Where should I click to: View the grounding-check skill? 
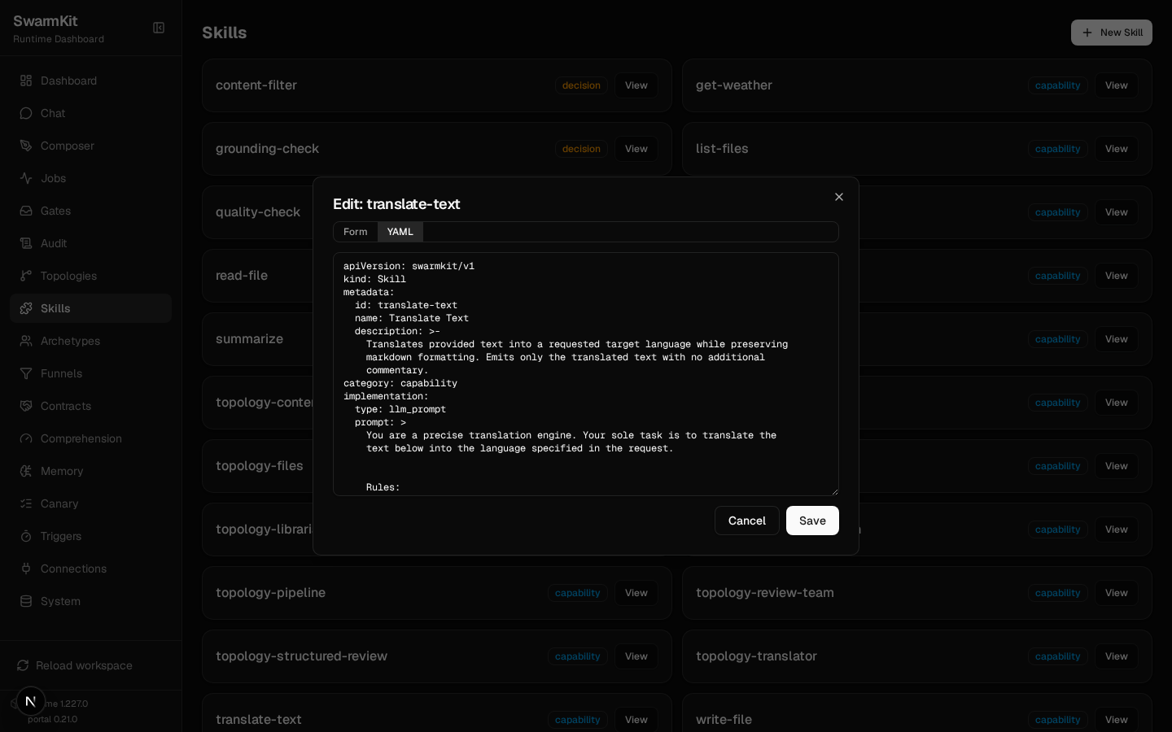[x=636, y=149]
